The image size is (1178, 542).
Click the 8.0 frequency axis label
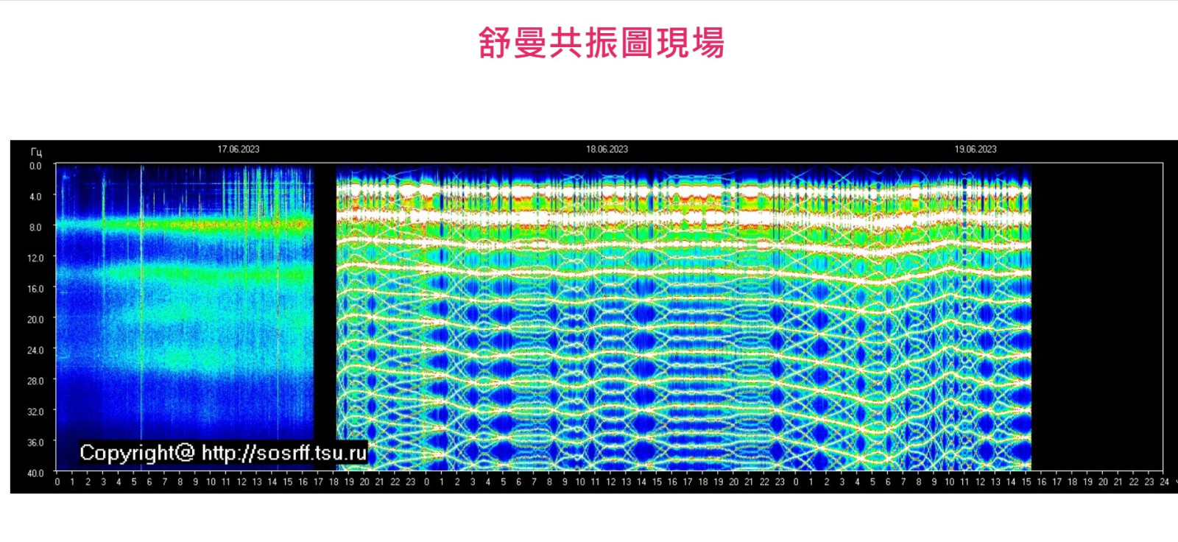[x=35, y=228]
